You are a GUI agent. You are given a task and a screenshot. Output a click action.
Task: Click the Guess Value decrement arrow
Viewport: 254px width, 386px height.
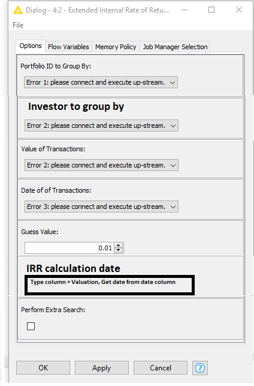point(119,250)
